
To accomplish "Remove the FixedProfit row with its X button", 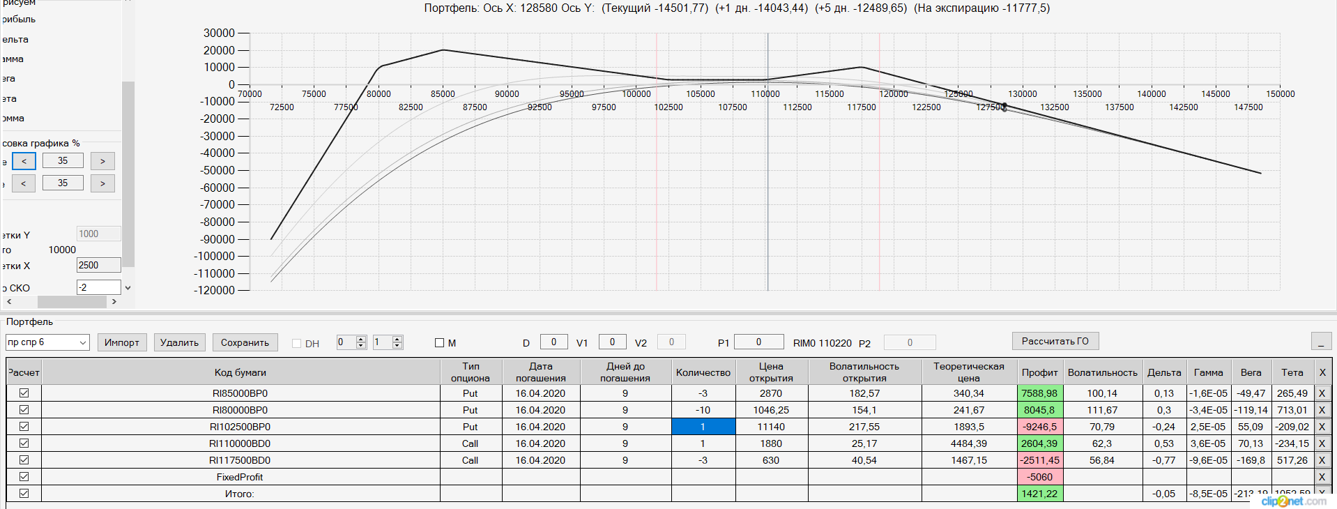I will (x=1322, y=477).
